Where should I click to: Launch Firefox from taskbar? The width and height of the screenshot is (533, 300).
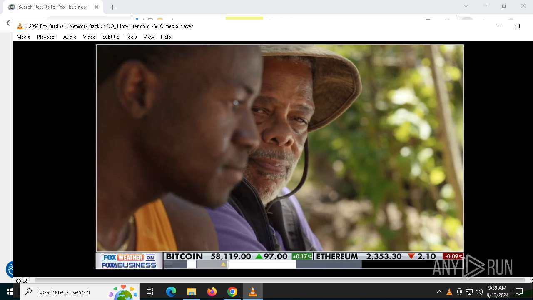212,292
